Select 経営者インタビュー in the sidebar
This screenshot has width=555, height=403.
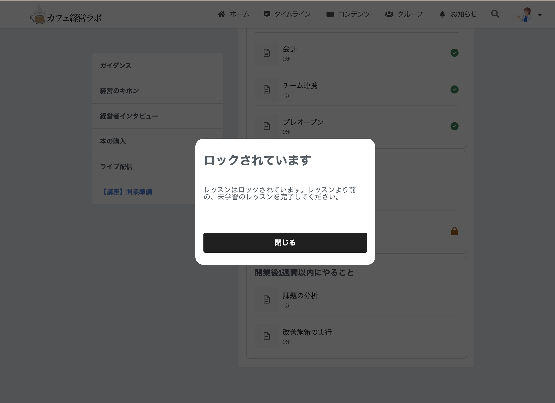157,116
